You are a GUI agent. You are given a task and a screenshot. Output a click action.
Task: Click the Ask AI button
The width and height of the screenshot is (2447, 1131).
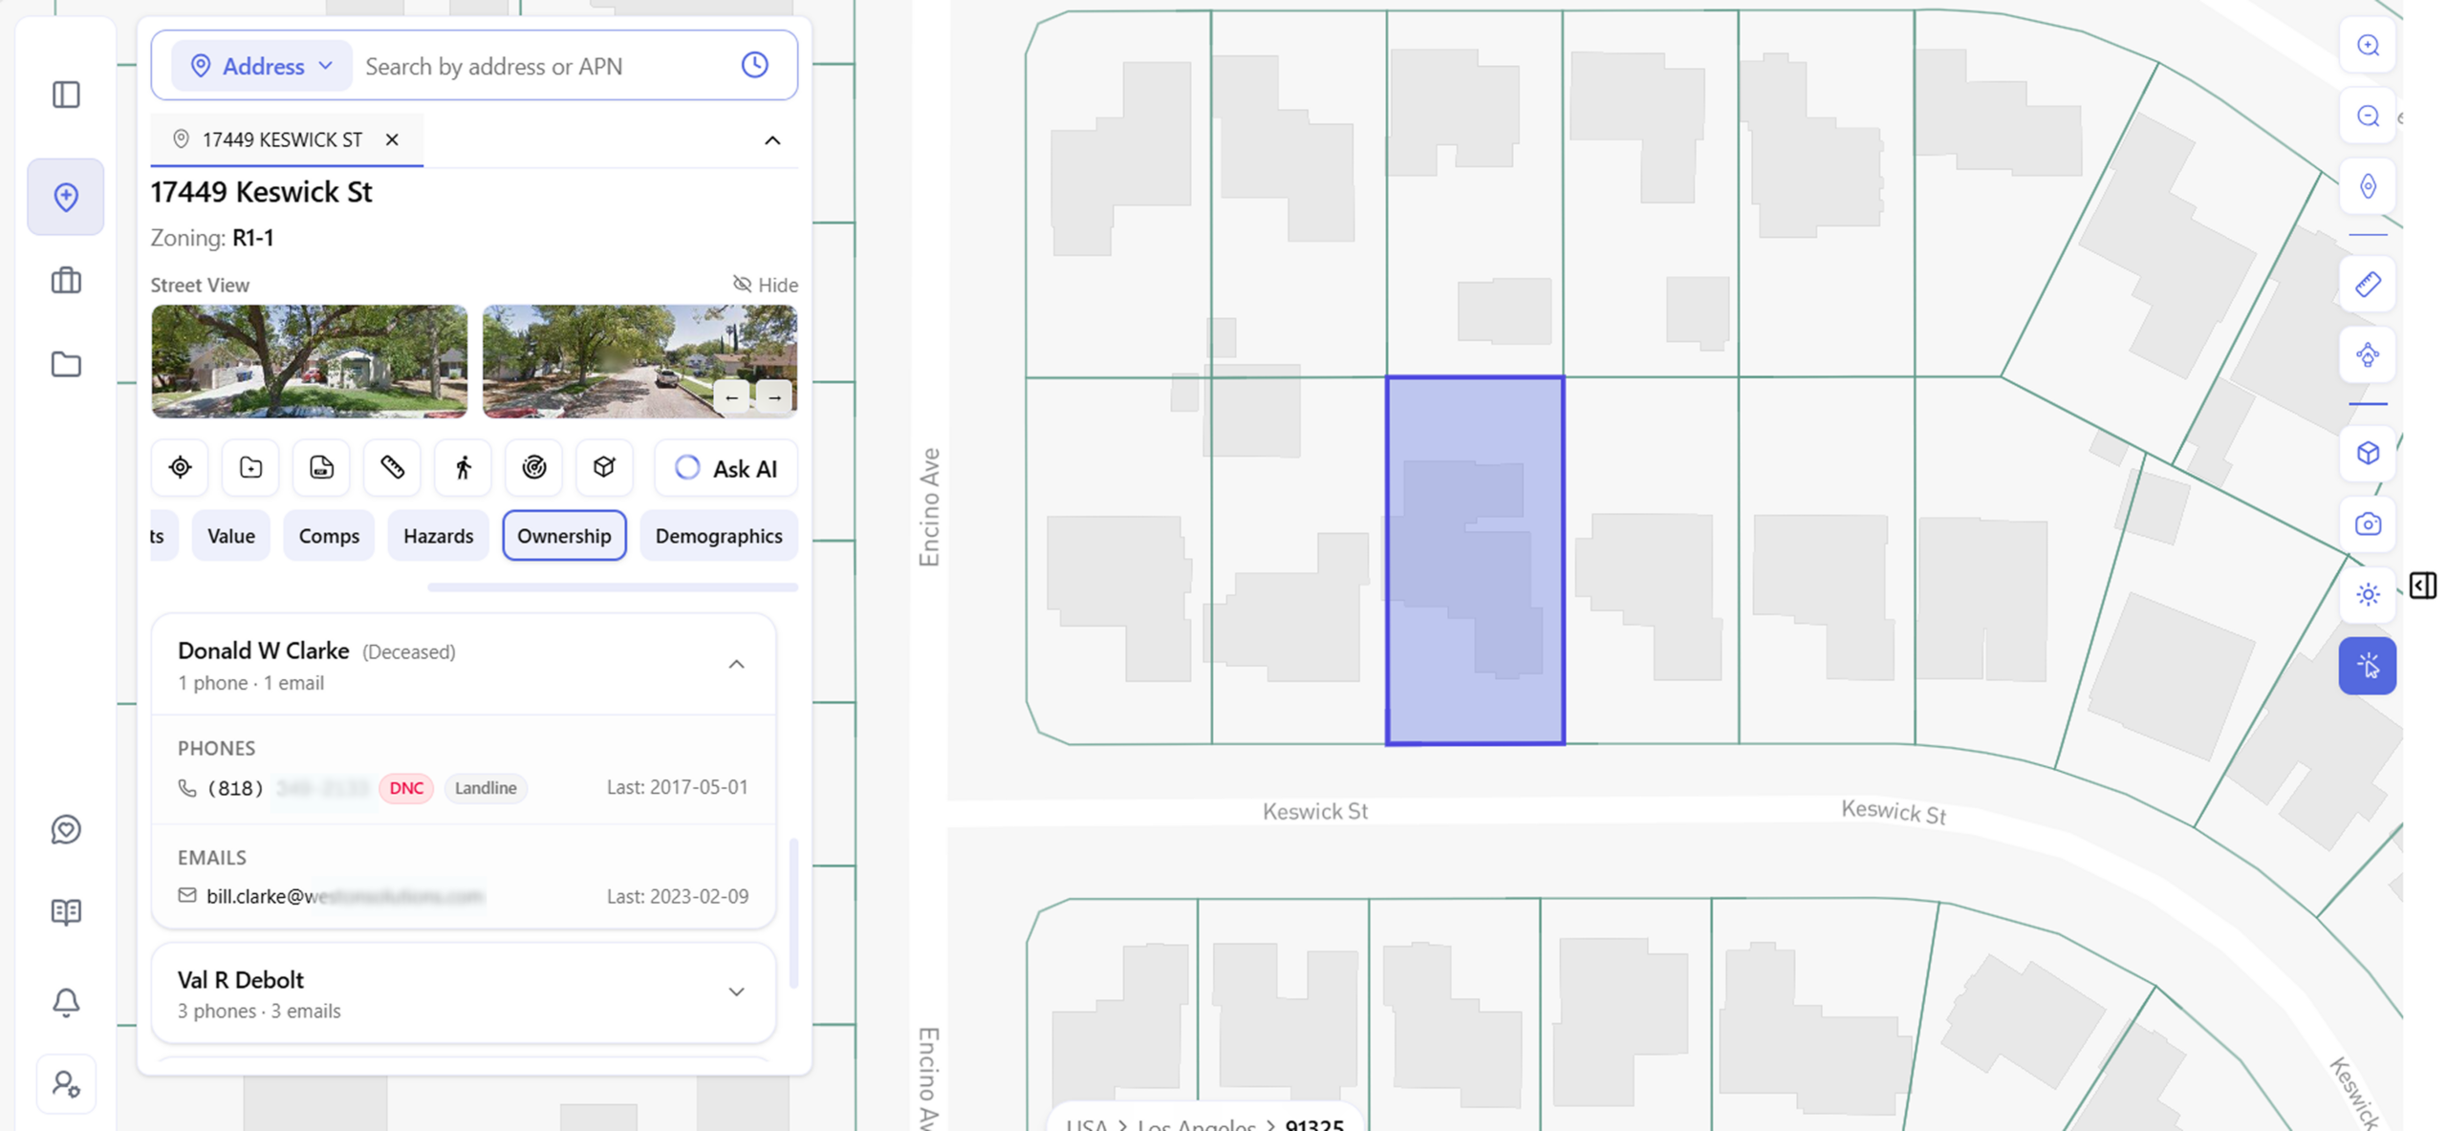coord(726,468)
